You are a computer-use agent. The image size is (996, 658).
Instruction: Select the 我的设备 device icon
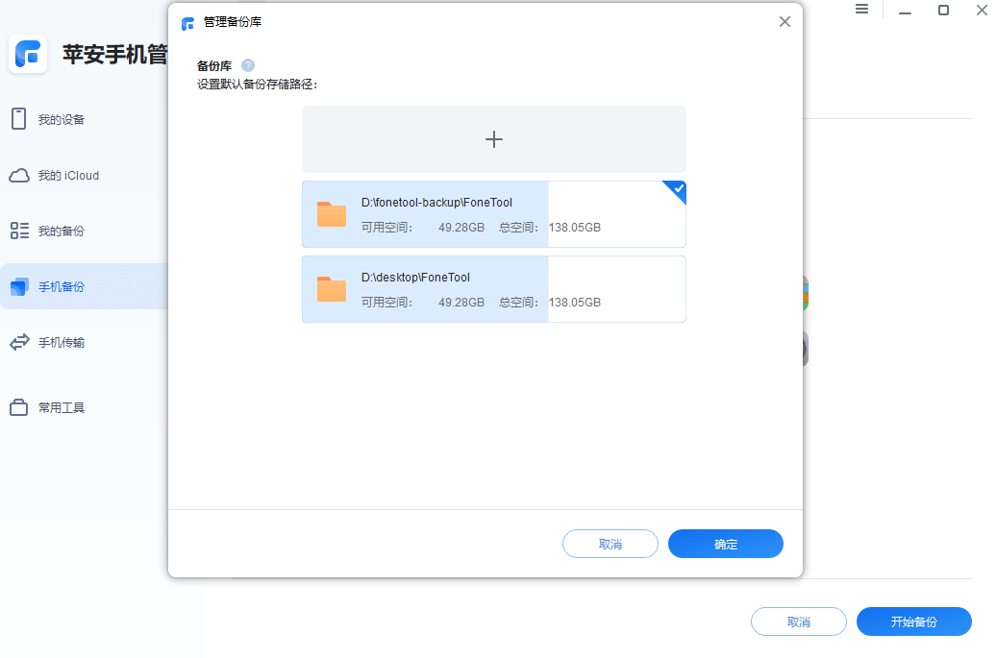point(17,118)
